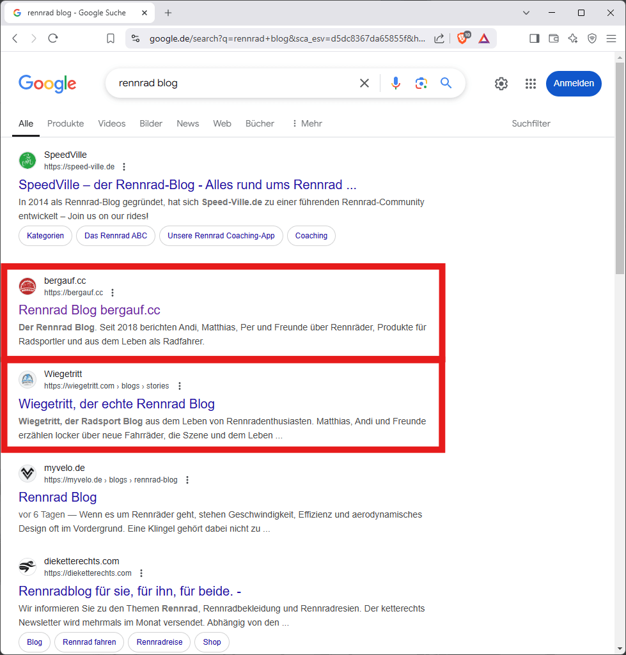
Task: Open Google quick settings gear
Action: (x=501, y=84)
